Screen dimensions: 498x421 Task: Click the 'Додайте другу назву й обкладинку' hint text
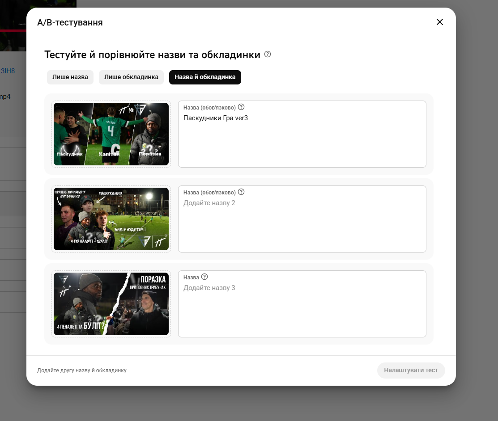(81, 370)
